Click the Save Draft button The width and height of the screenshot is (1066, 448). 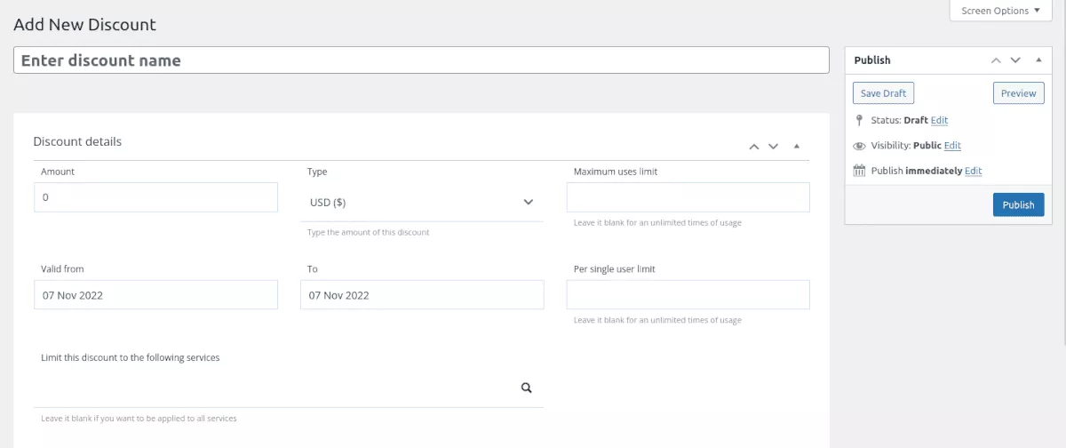[x=883, y=93]
